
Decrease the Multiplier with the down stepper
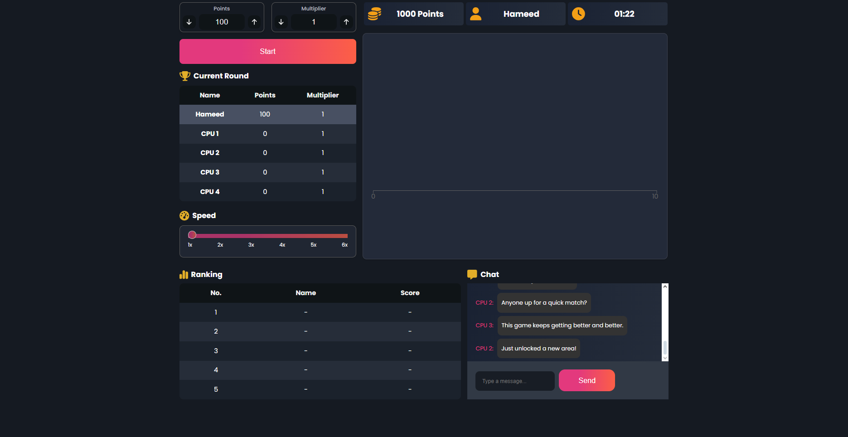click(x=281, y=22)
